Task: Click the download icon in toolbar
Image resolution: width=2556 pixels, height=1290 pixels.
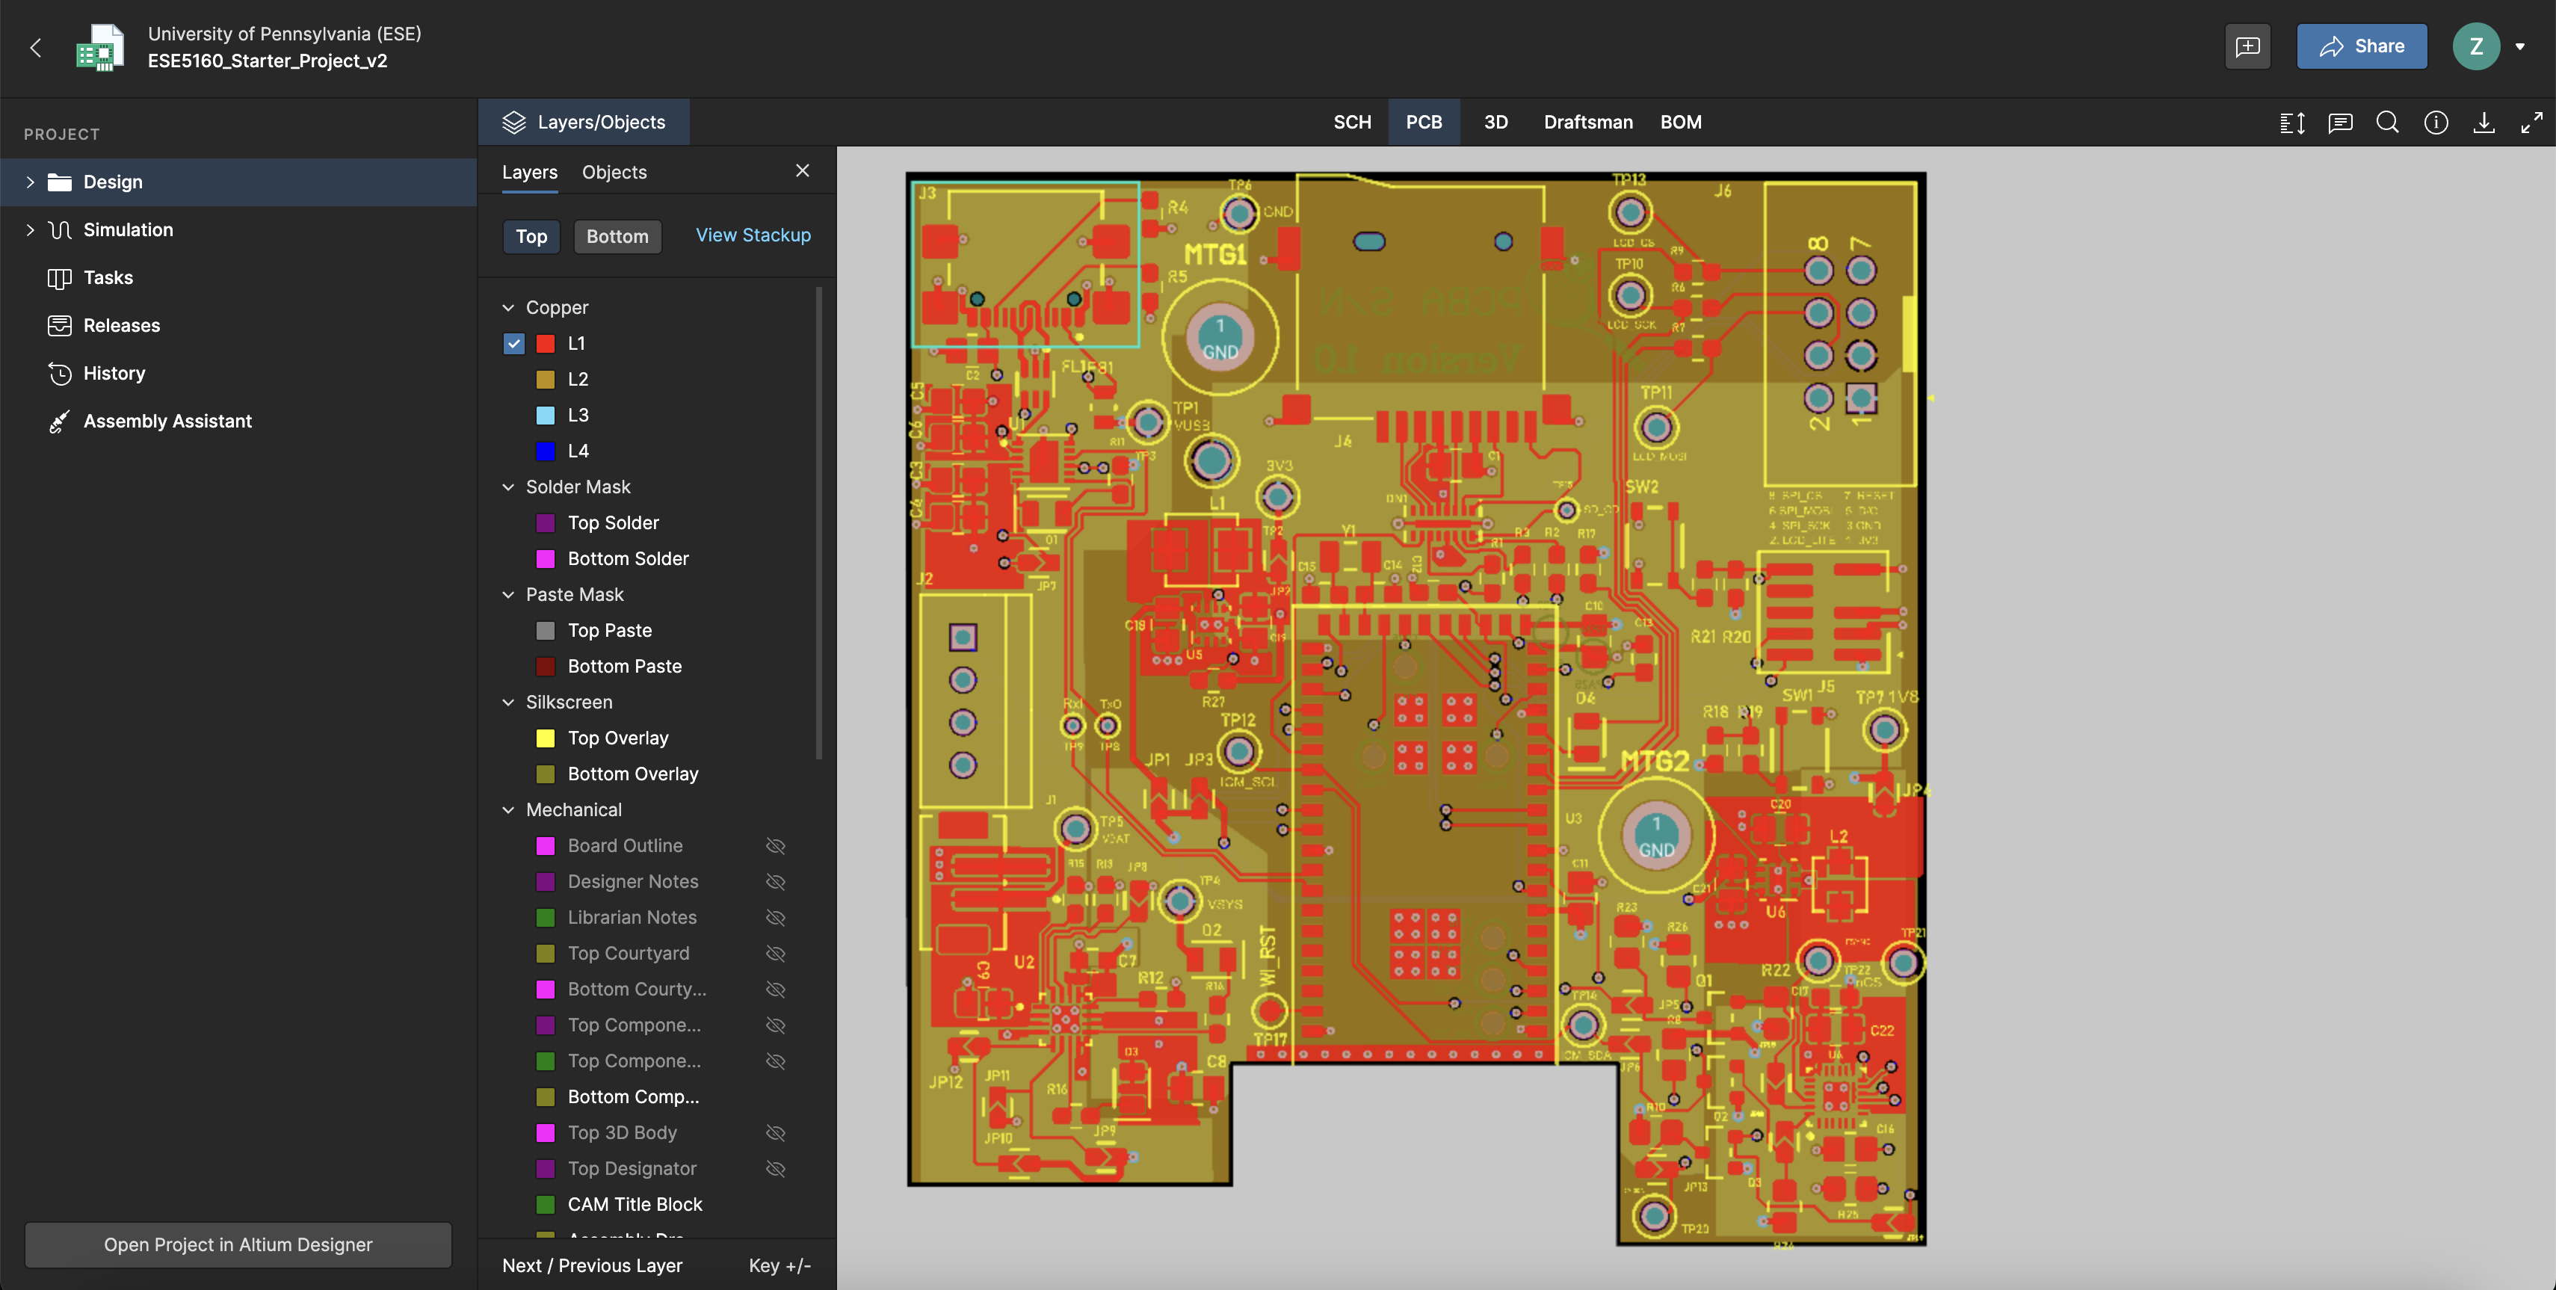Action: coord(2484,122)
